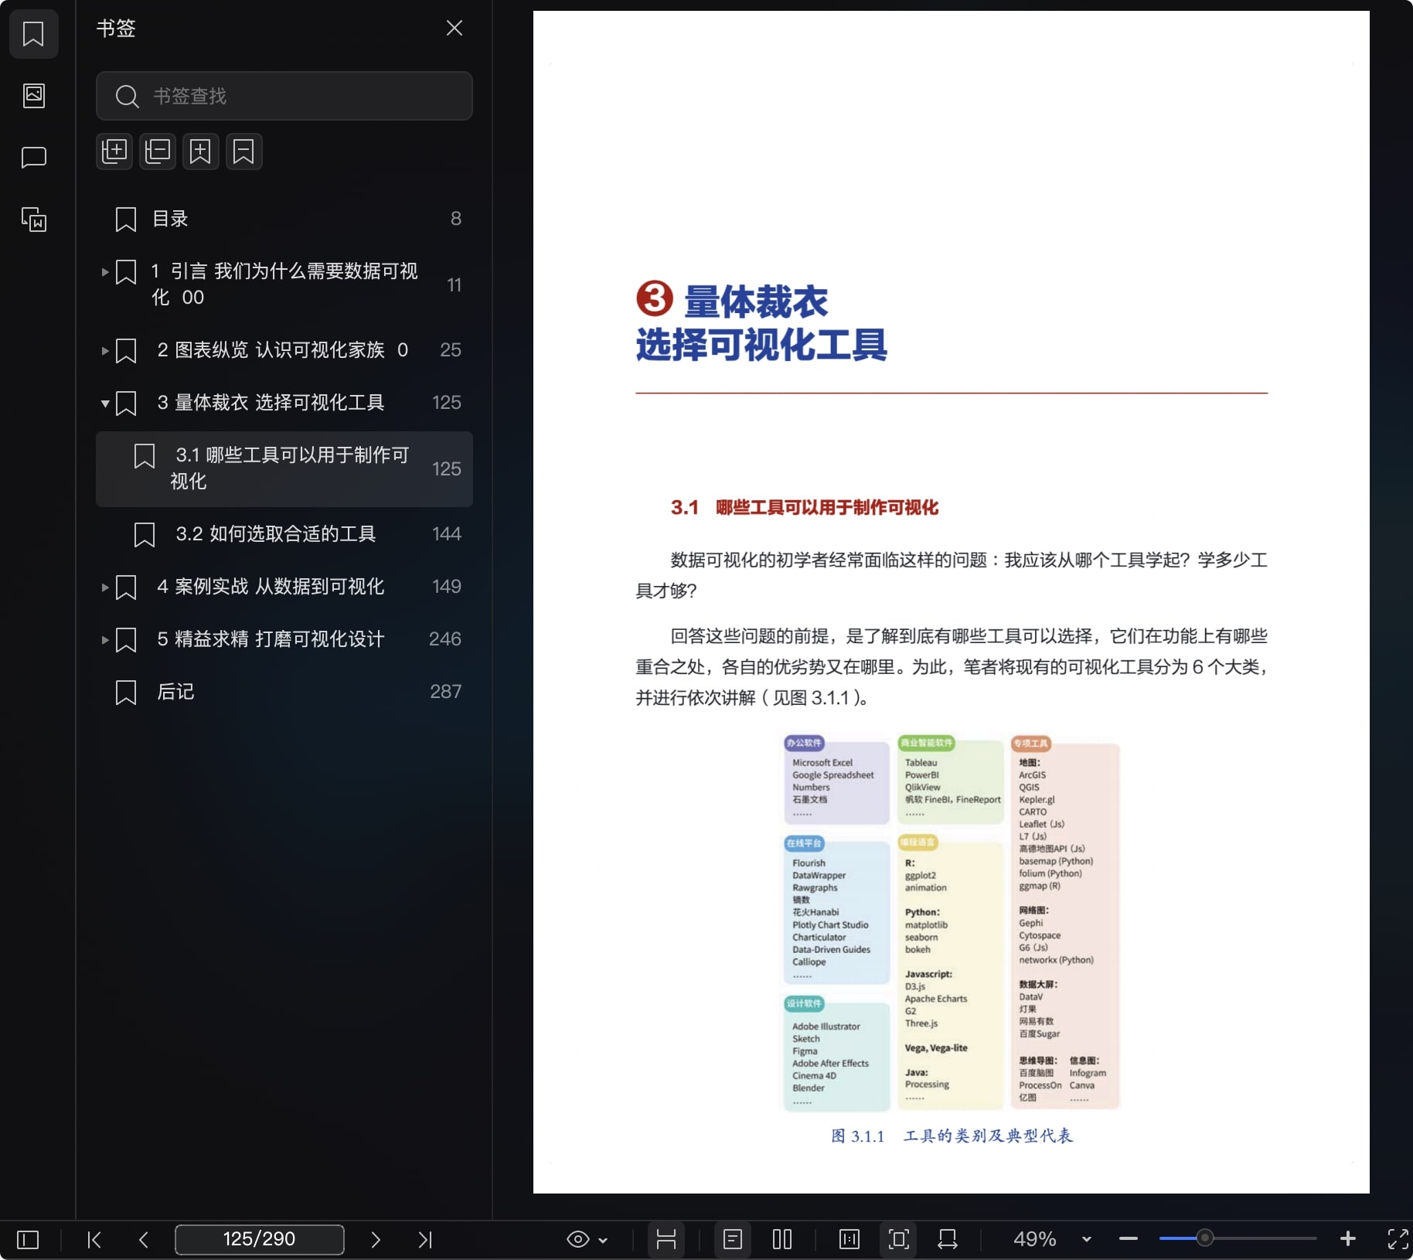1413x1260 pixels.
Task: Go to the previous page
Action: click(x=144, y=1240)
